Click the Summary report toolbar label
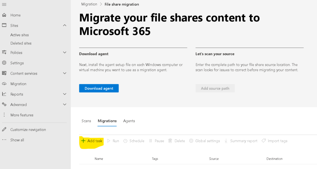The width and height of the screenshot is (317, 169). pos(244,141)
